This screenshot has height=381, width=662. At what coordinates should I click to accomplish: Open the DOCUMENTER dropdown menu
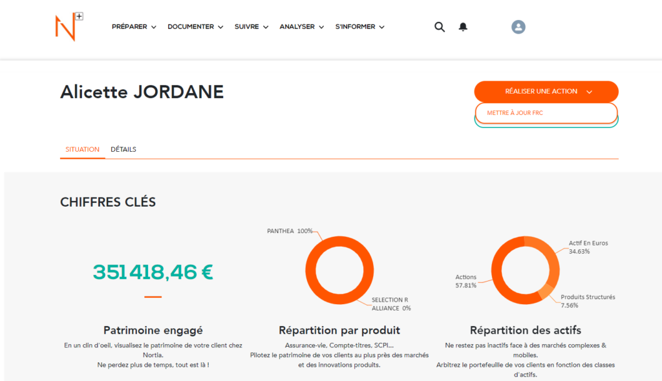tap(195, 27)
